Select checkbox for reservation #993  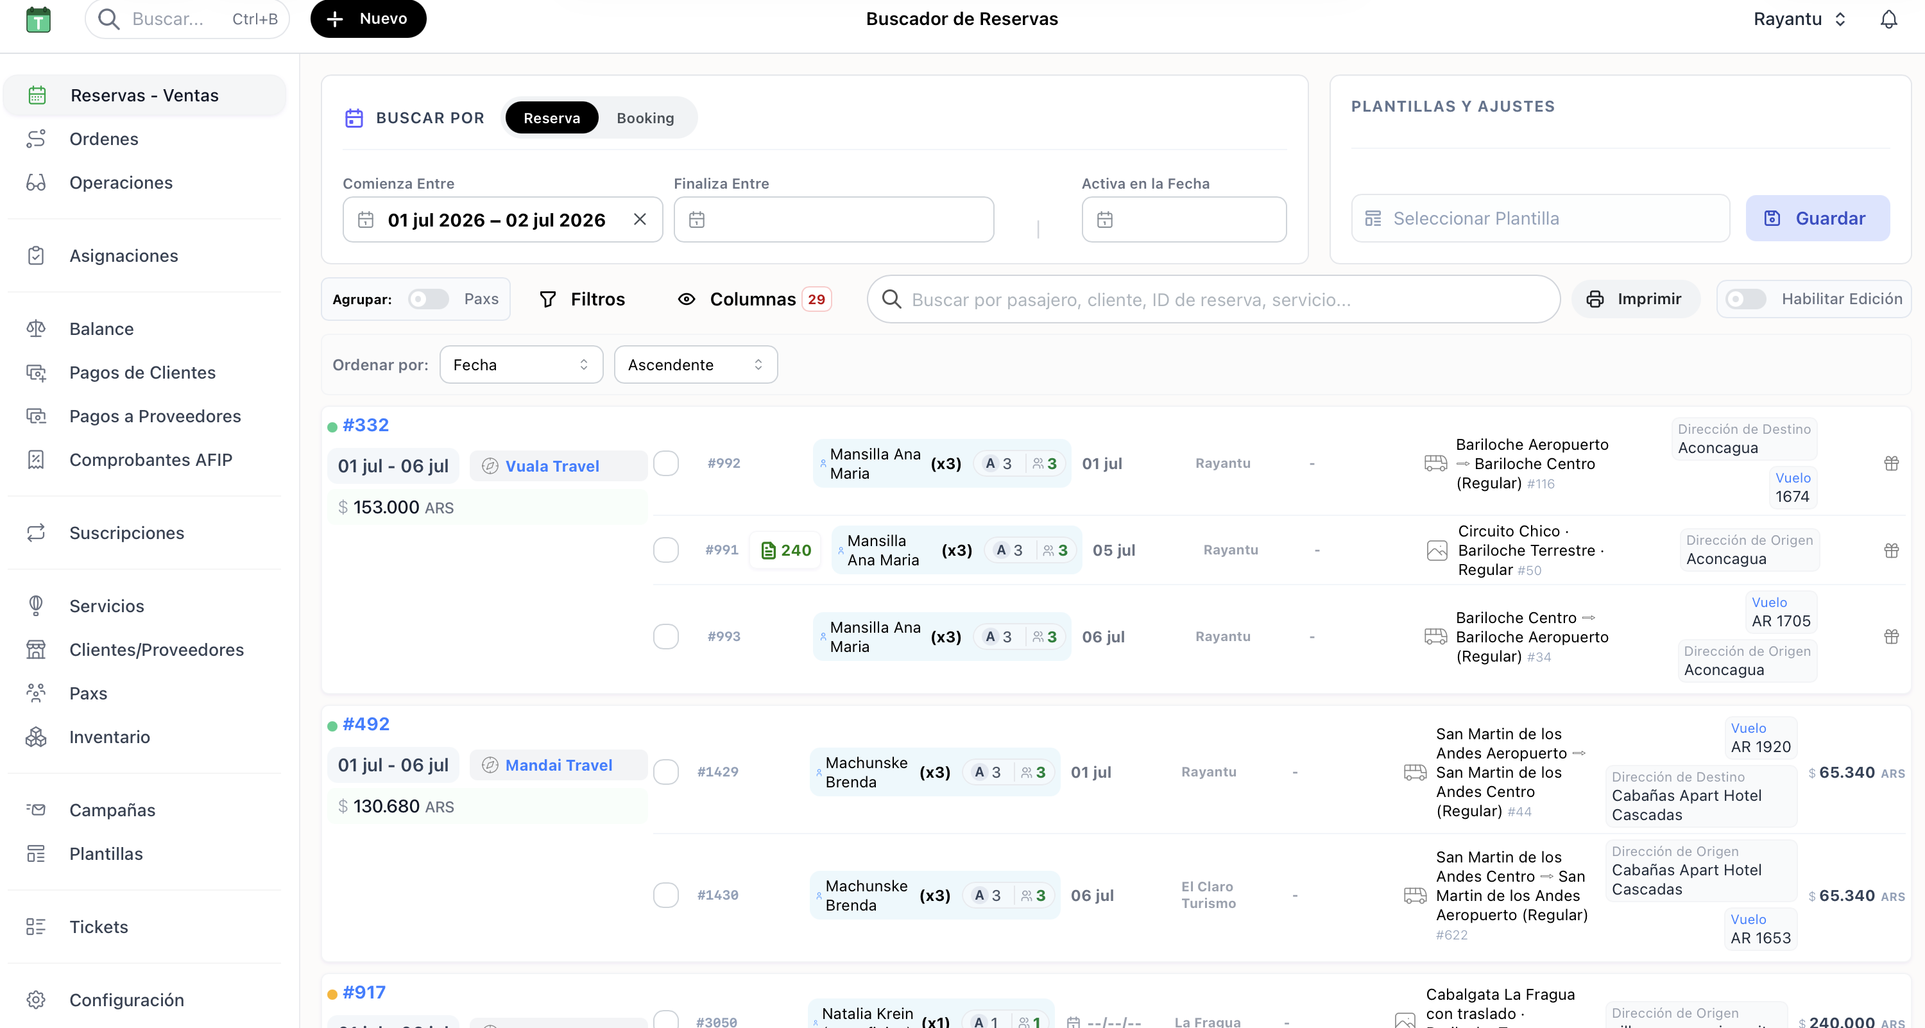click(x=666, y=637)
